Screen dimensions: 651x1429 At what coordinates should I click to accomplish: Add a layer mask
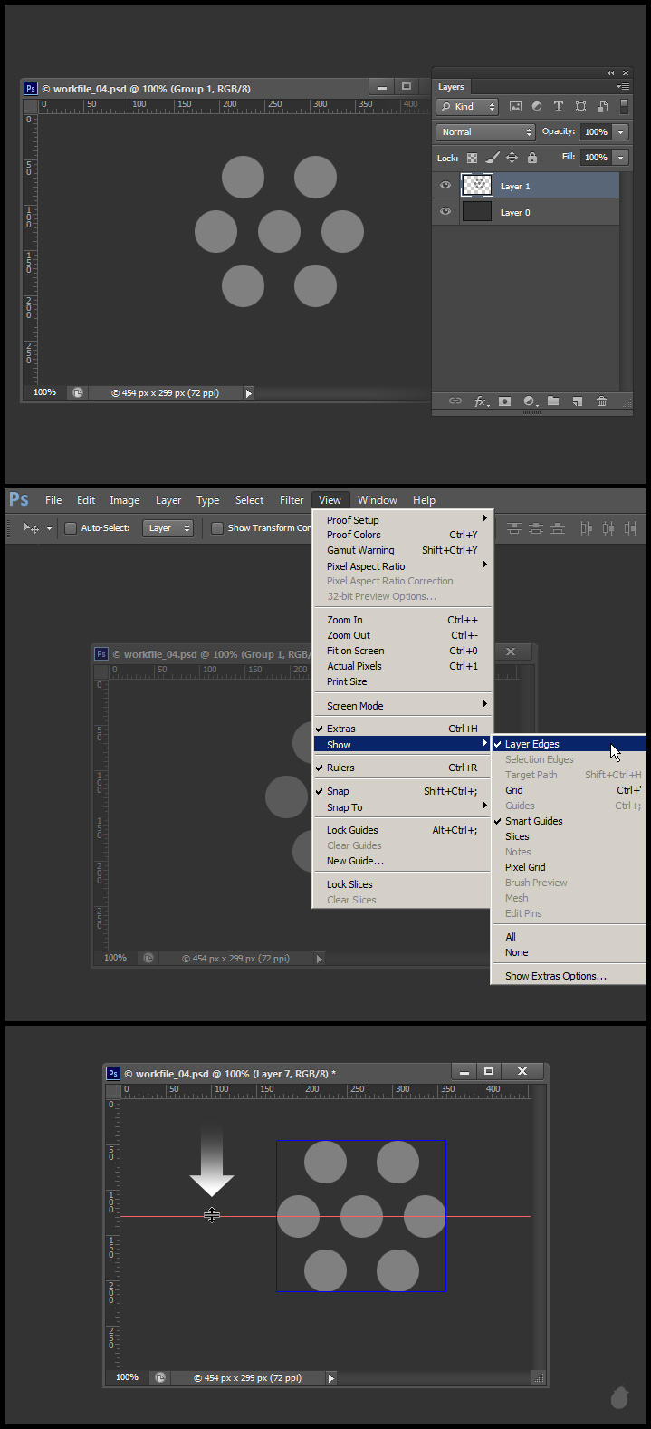tap(505, 401)
